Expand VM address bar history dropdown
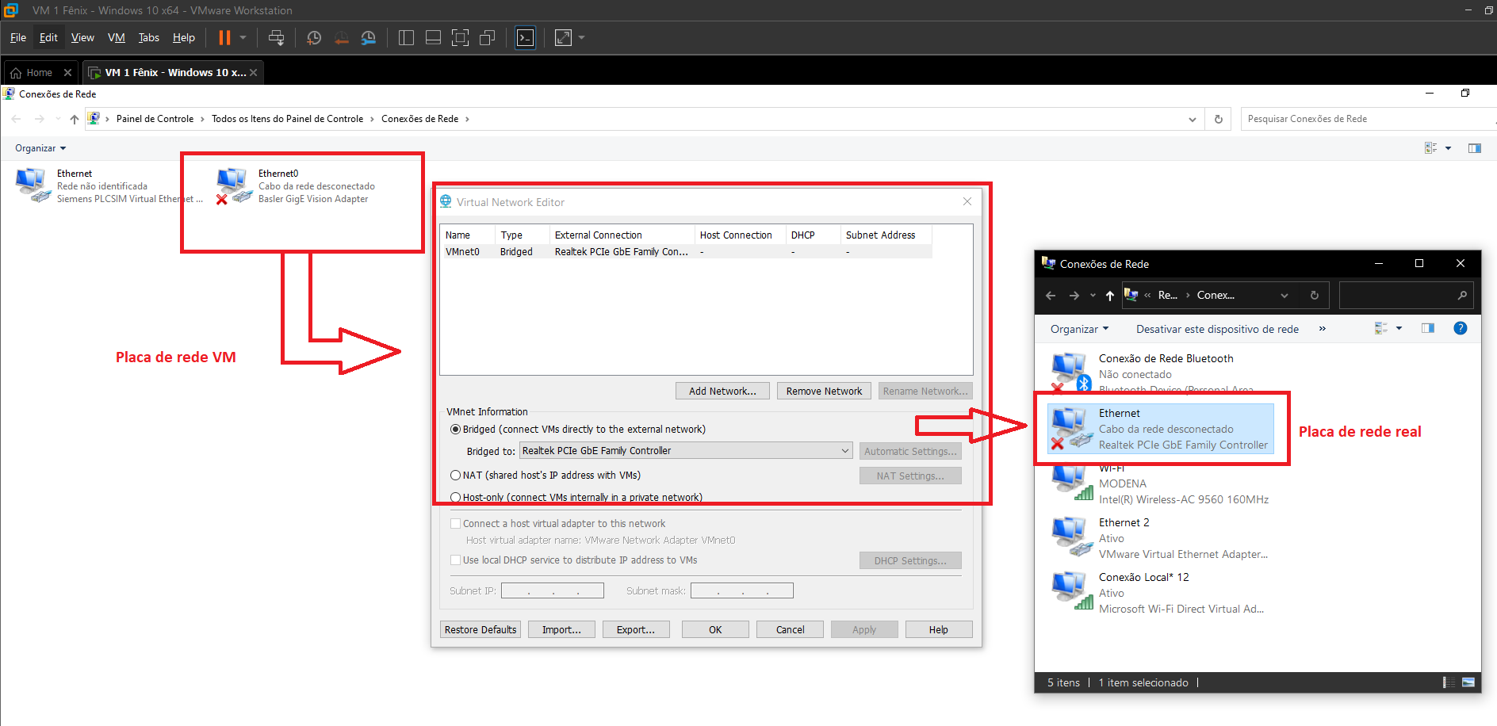 [1193, 119]
